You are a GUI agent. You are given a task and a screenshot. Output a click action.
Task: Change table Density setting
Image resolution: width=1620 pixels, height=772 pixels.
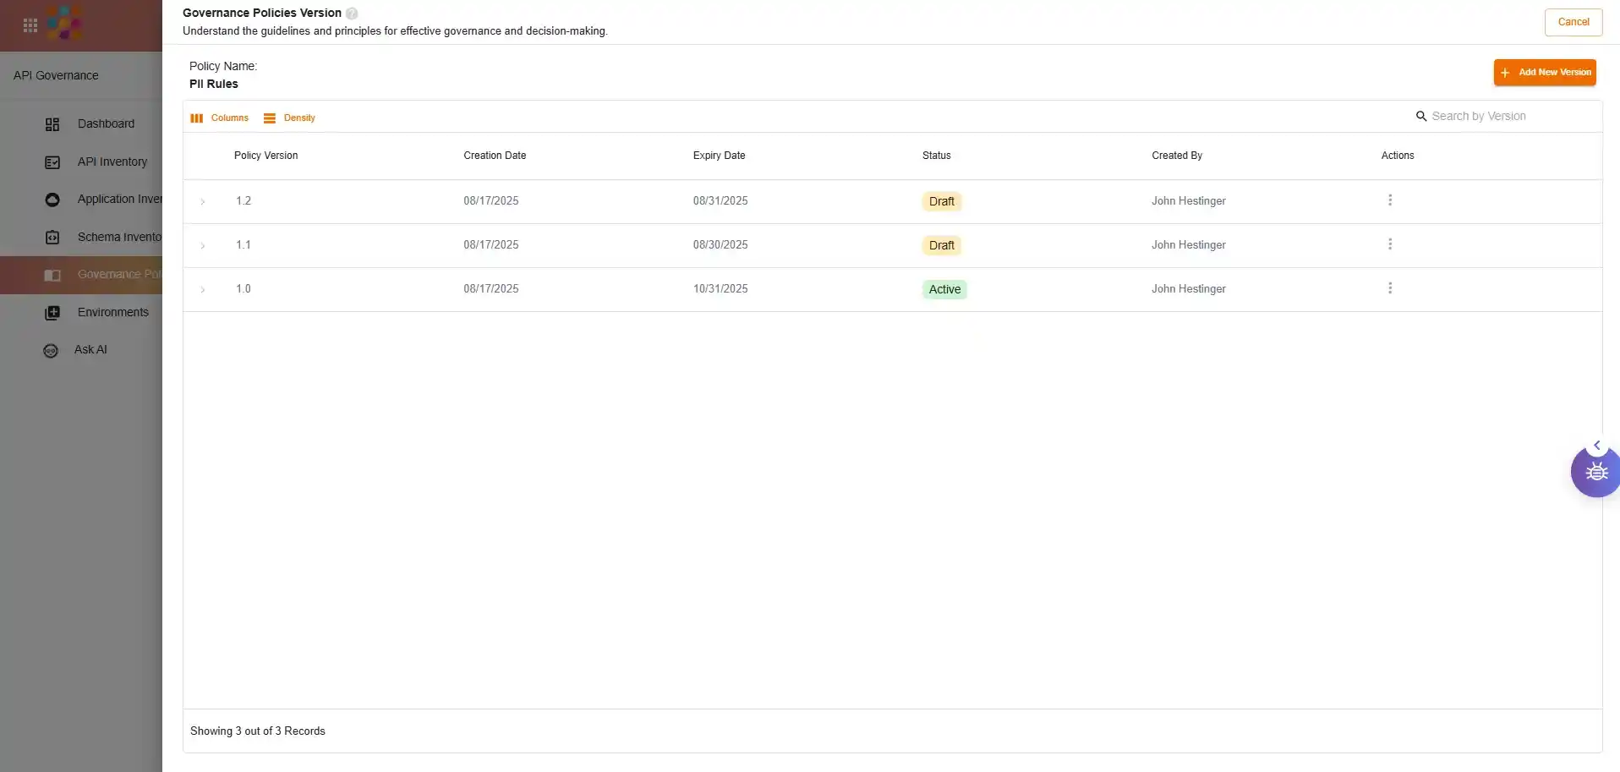(x=290, y=118)
